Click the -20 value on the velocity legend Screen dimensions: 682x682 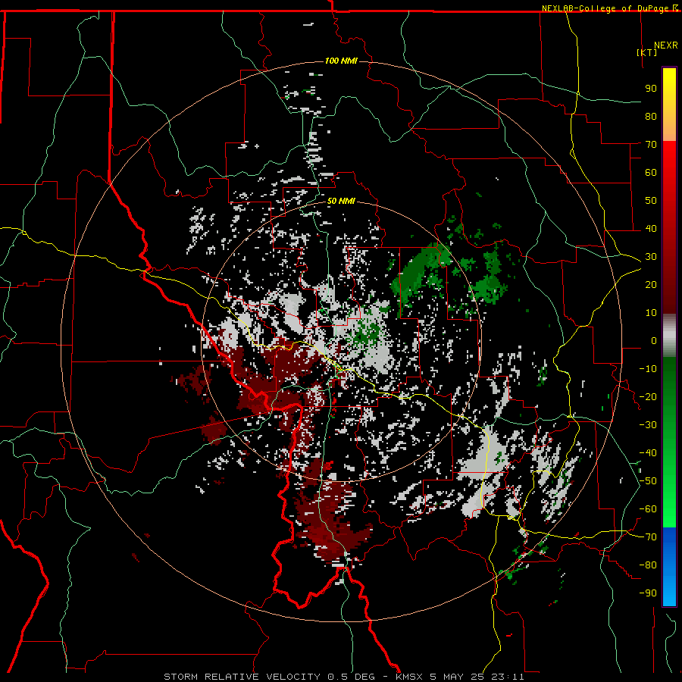pos(648,396)
